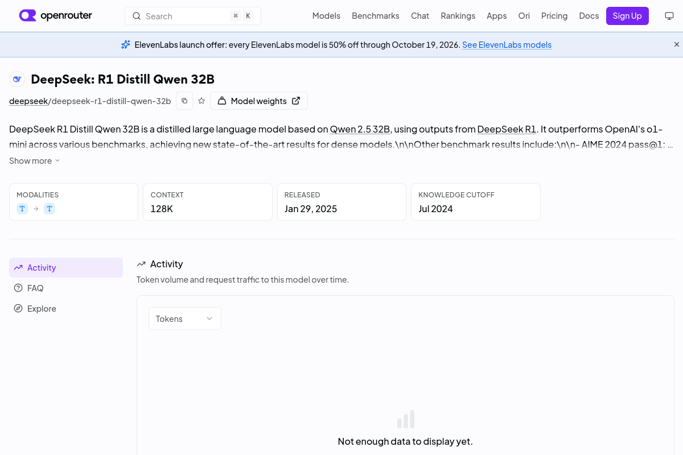Open the Models page
Image resolution: width=683 pixels, height=455 pixels.
coord(326,16)
